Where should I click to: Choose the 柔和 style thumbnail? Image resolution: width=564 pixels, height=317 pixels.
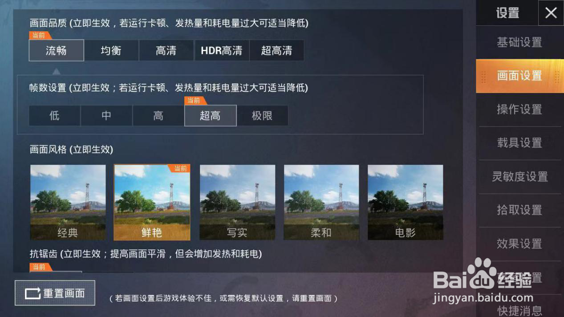(321, 203)
